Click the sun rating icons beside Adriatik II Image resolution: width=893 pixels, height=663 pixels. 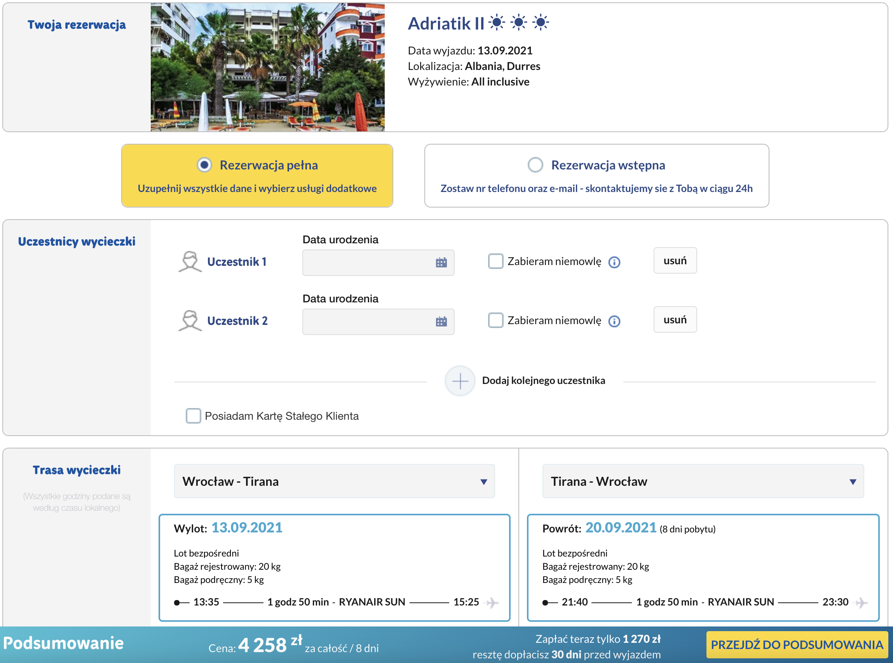[x=519, y=22]
